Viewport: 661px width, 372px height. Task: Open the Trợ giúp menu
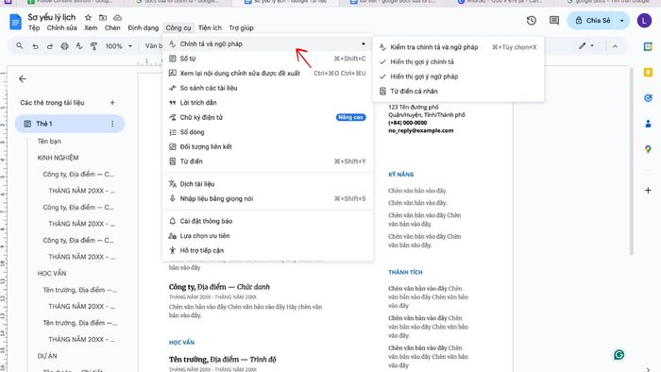pos(241,27)
